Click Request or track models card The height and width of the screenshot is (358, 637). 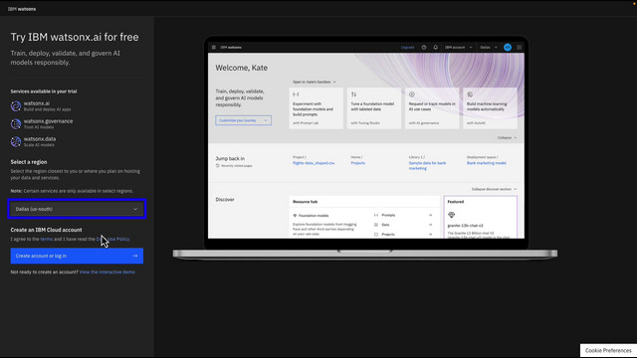(432, 108)
